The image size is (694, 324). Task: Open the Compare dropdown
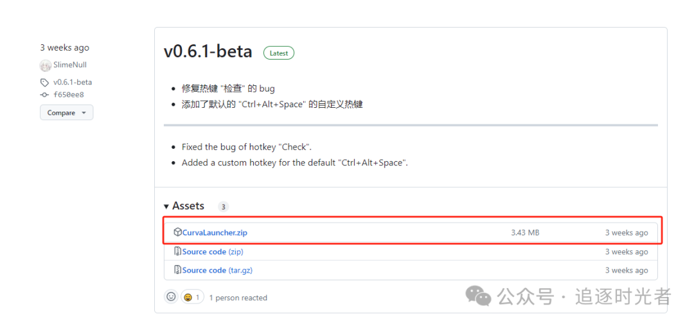tap(66, 113)
